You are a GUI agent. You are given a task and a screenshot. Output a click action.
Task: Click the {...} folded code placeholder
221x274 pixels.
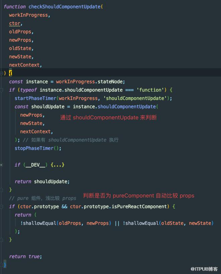coord(58,165)
